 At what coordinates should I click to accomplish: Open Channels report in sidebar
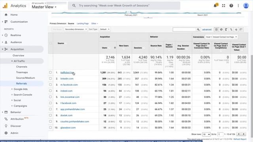22,67
